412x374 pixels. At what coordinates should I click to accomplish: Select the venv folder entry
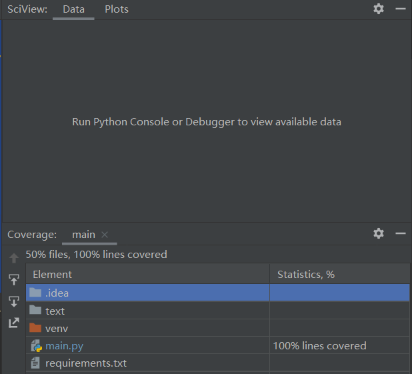(56, 328)
